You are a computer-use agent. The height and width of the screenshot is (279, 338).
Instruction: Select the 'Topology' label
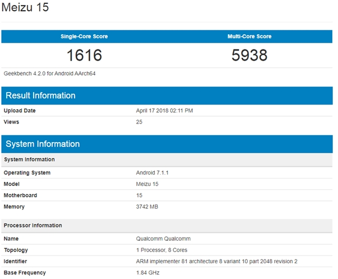click(16, 250)
